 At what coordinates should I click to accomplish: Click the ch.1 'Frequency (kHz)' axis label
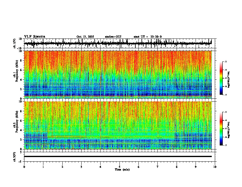point(17,71)
